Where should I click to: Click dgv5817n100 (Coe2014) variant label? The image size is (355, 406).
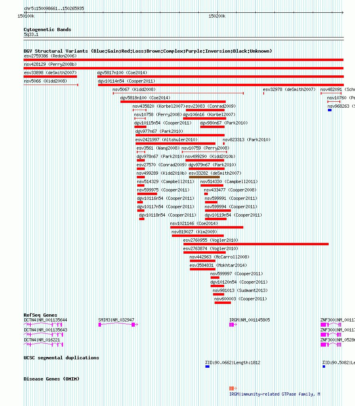coord(122,73)
